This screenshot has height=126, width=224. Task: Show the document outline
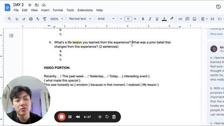click(11, 36)
